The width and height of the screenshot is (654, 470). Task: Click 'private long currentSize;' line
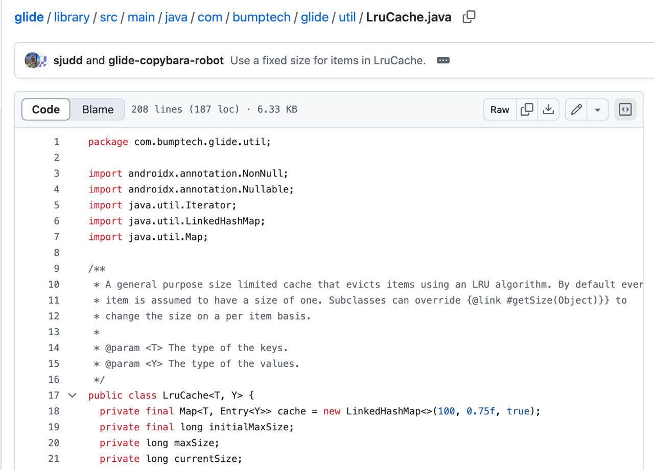(171, 458)
